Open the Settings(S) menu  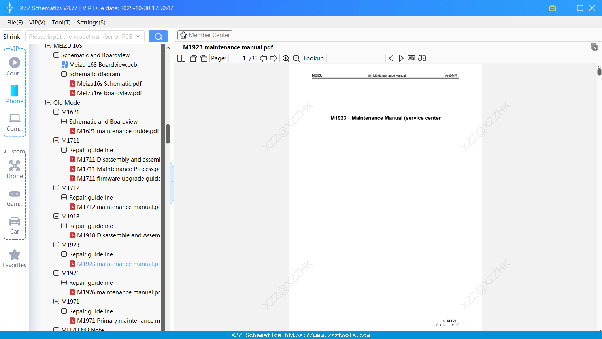pos(91,23)
